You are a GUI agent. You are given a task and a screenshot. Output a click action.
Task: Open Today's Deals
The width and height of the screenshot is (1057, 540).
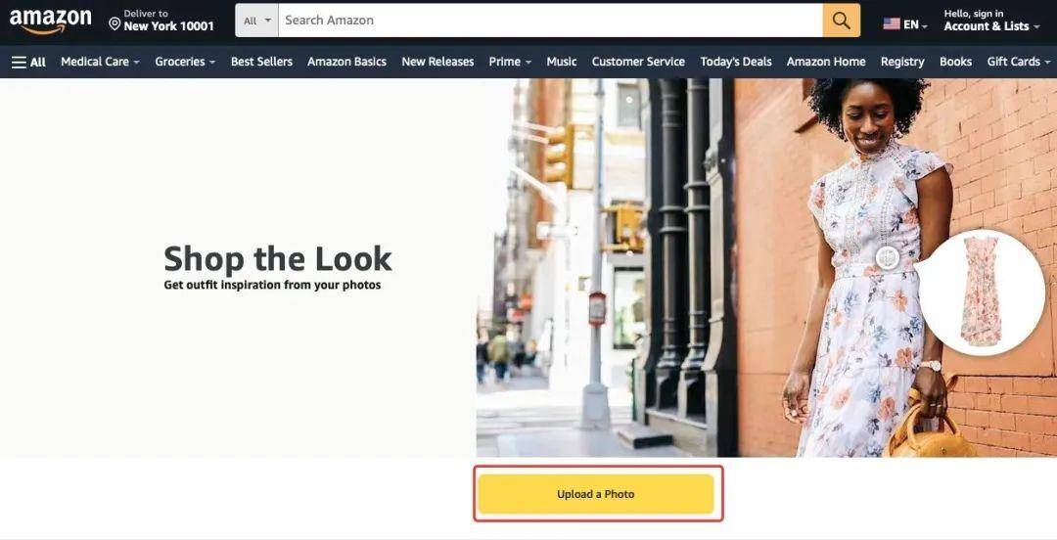[735, 62]
